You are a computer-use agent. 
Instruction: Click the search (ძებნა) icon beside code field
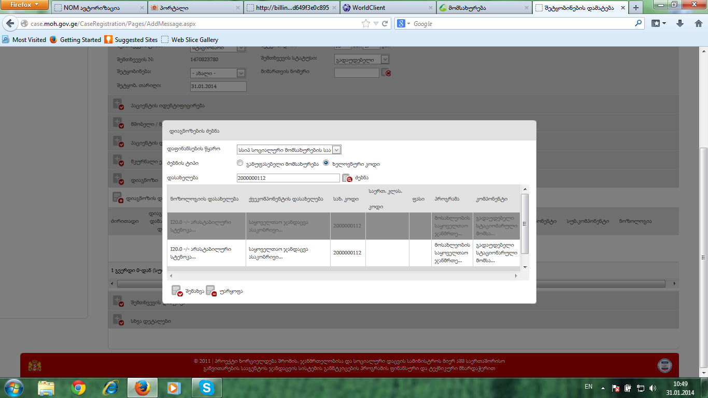347,178
